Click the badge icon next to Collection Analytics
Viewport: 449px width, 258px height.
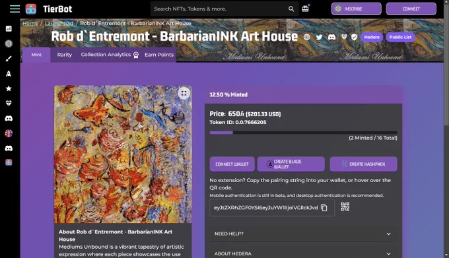pos(136,55)
